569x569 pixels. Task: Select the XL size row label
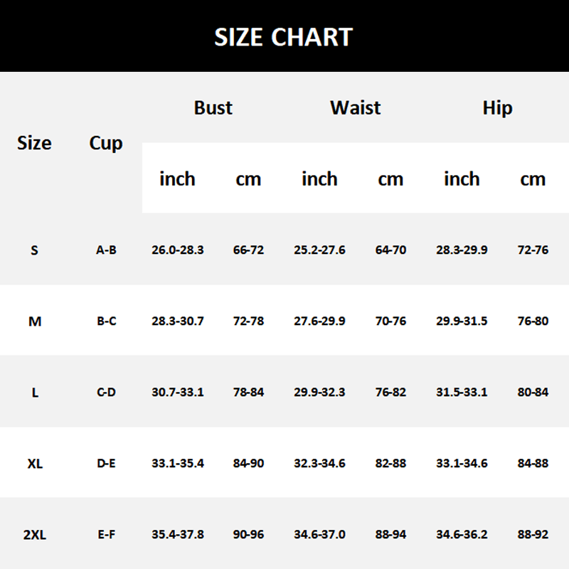35,464
